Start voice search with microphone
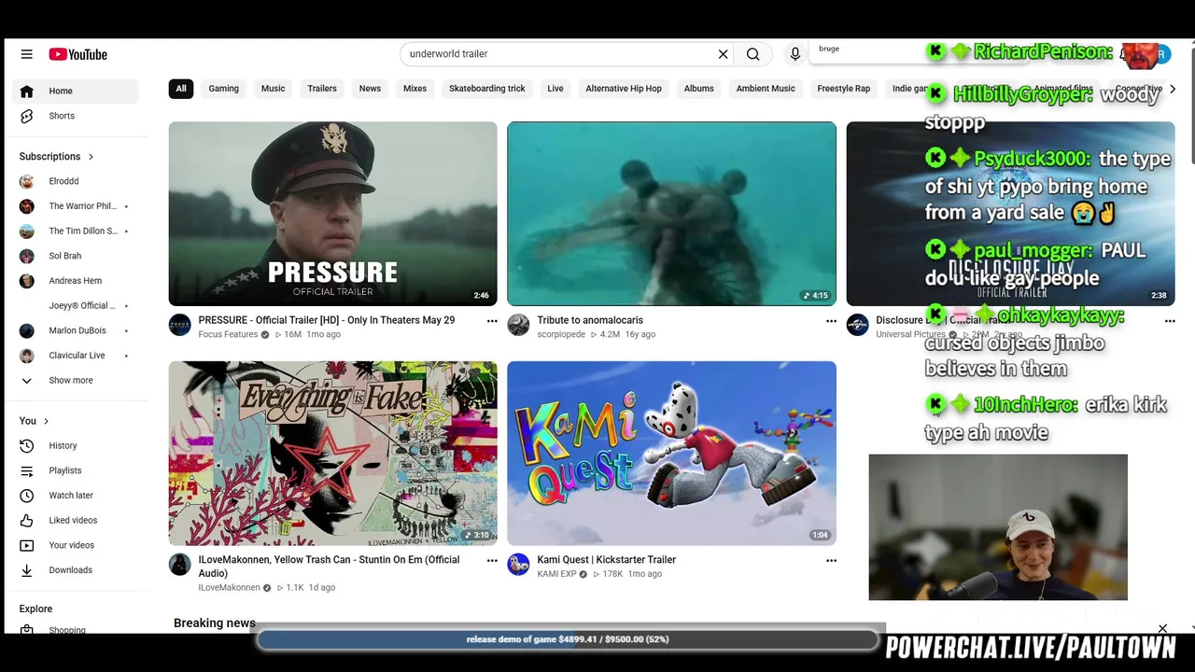 point(795,54)
